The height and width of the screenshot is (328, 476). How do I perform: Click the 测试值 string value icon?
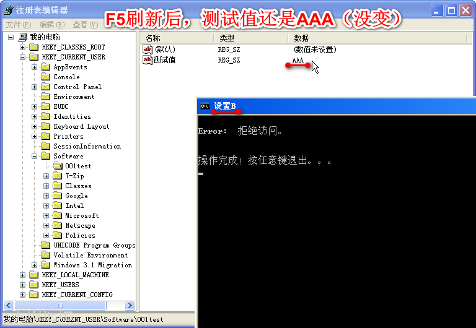[x=148, y=60]
